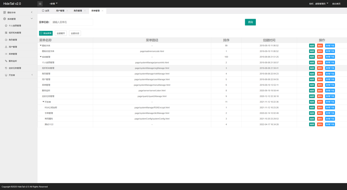
Task: Click 编辑 for the roleManage.html row
Action: (312, 73)
